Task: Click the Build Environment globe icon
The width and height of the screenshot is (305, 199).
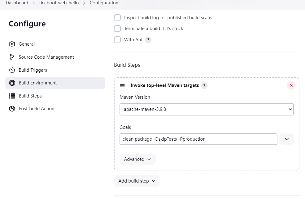Action: point(12,83)
